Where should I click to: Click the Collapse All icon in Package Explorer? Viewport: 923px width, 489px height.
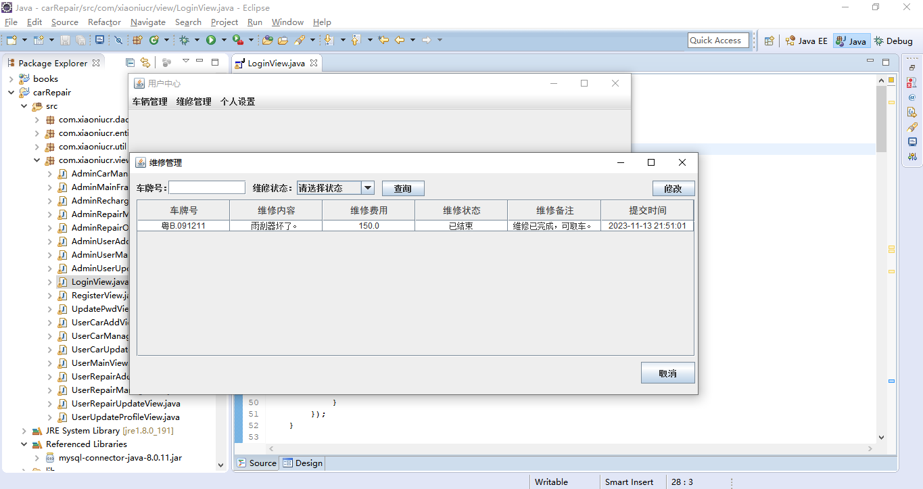(131, 63)
